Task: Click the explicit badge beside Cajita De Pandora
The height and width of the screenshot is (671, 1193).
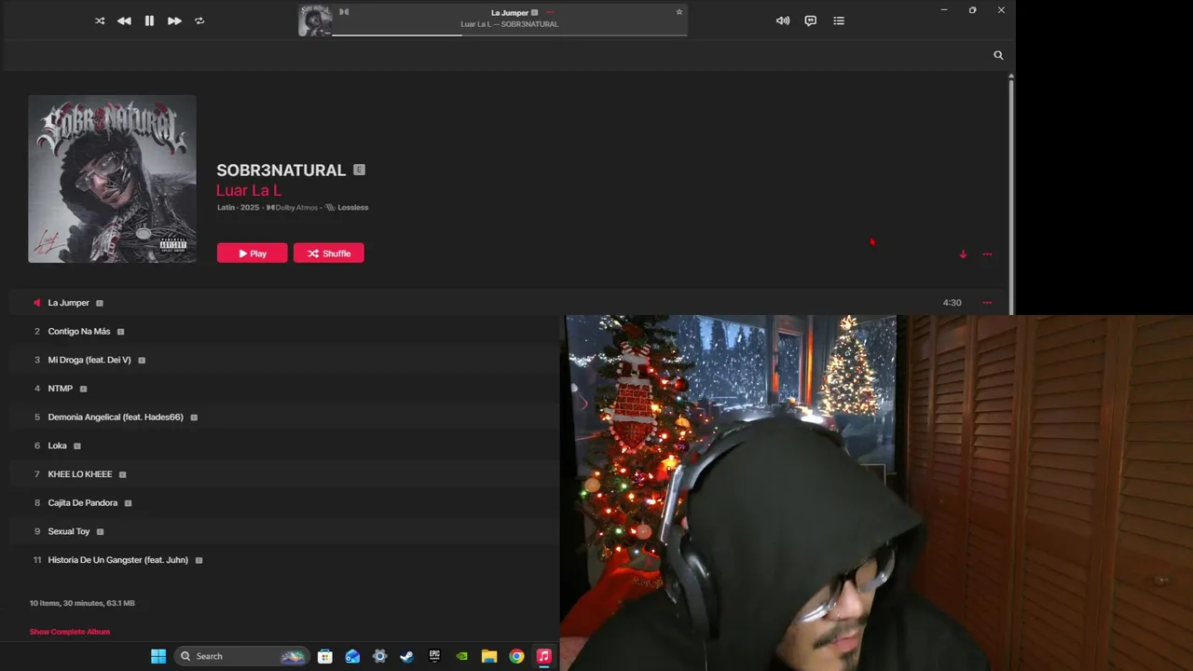Action: pos(128,503)
